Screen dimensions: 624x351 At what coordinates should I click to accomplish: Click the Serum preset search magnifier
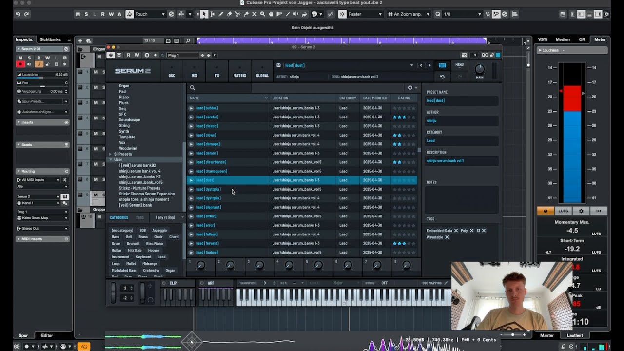(x=193, y=88)
